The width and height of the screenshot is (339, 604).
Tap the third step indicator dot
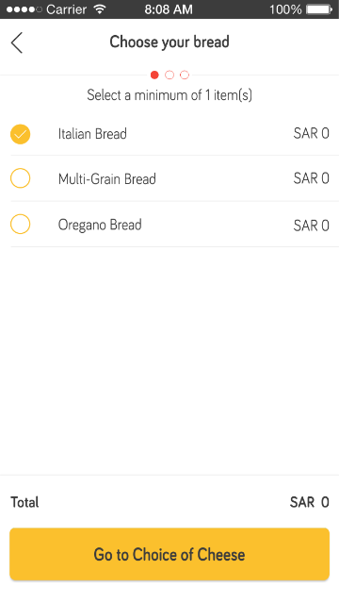click(185, 75)
